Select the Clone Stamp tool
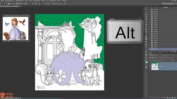 click(146, 29)
